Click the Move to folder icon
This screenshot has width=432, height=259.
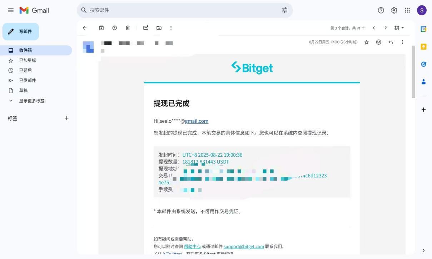[x=159, y=28]
